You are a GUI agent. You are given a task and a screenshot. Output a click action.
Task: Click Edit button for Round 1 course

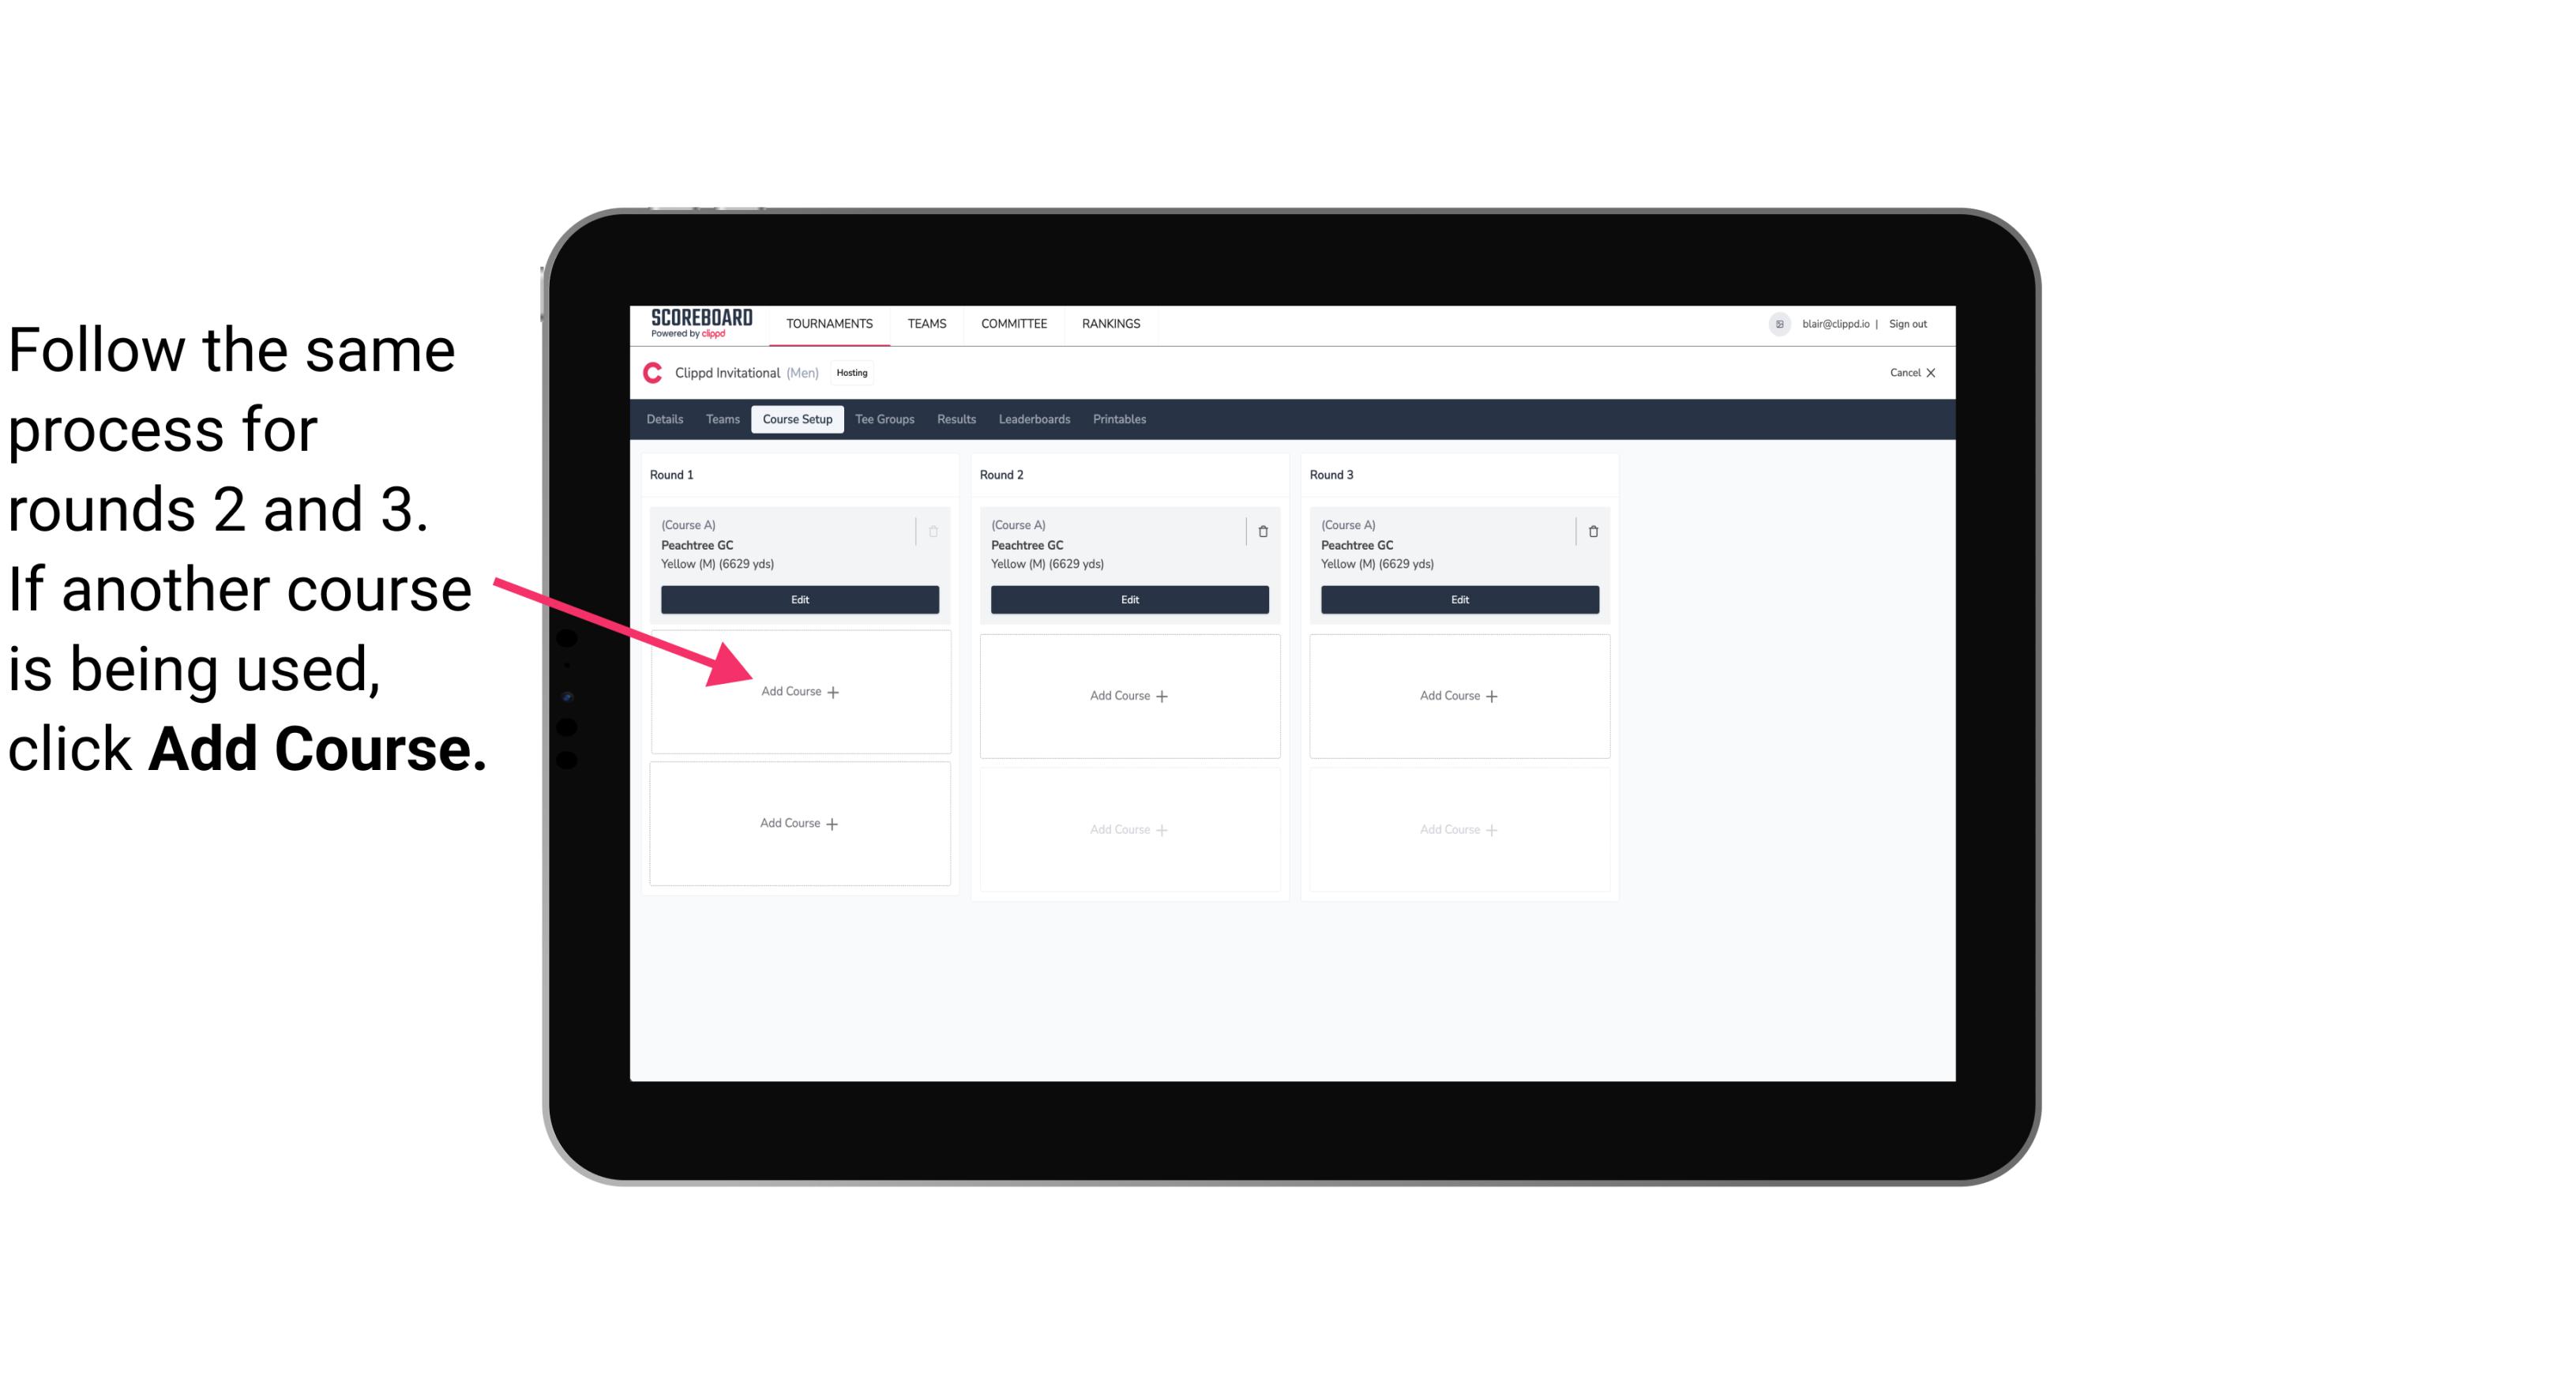point(797,599)
